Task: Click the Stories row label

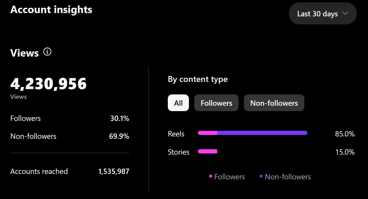Action: click(x=178, y=152)
